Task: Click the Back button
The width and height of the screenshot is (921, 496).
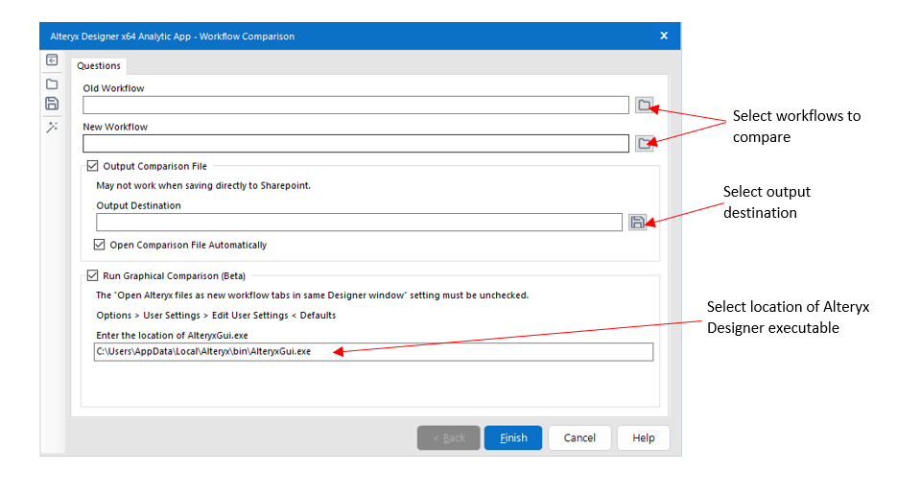Action: 448,437
